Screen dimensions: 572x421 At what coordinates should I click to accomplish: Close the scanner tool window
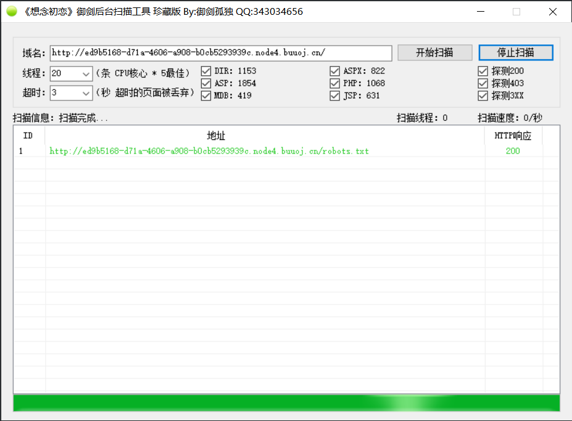tap(552, 12)
